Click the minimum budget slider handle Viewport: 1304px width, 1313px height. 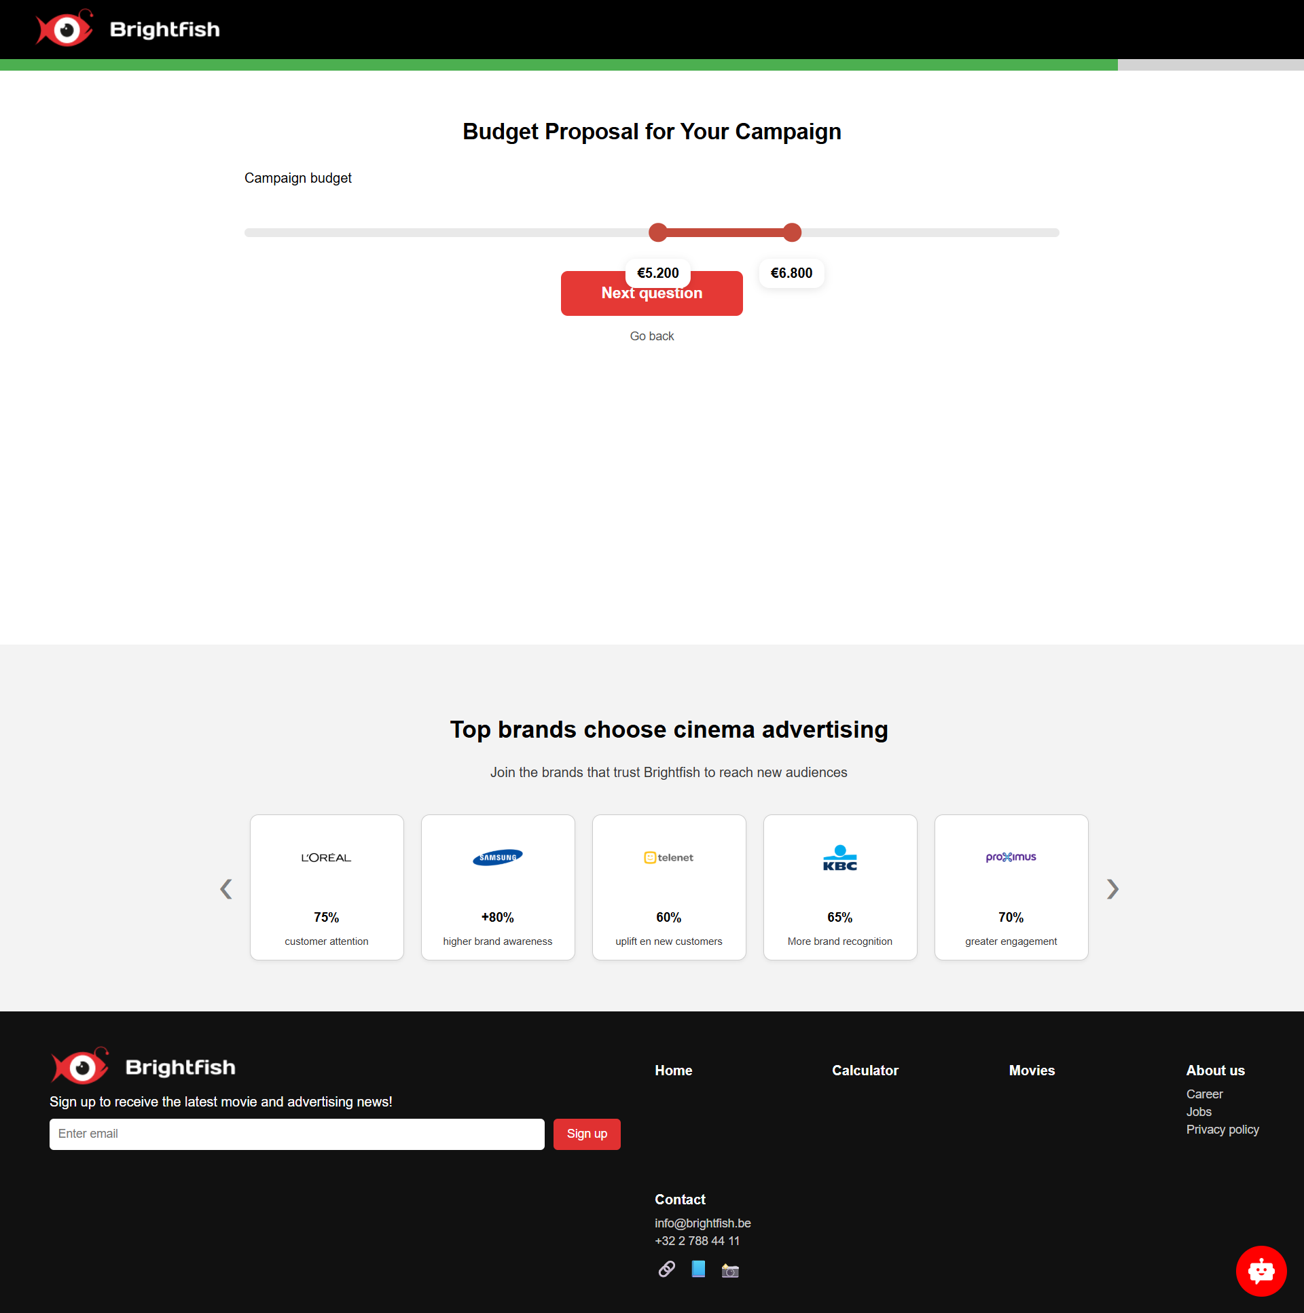658,232
